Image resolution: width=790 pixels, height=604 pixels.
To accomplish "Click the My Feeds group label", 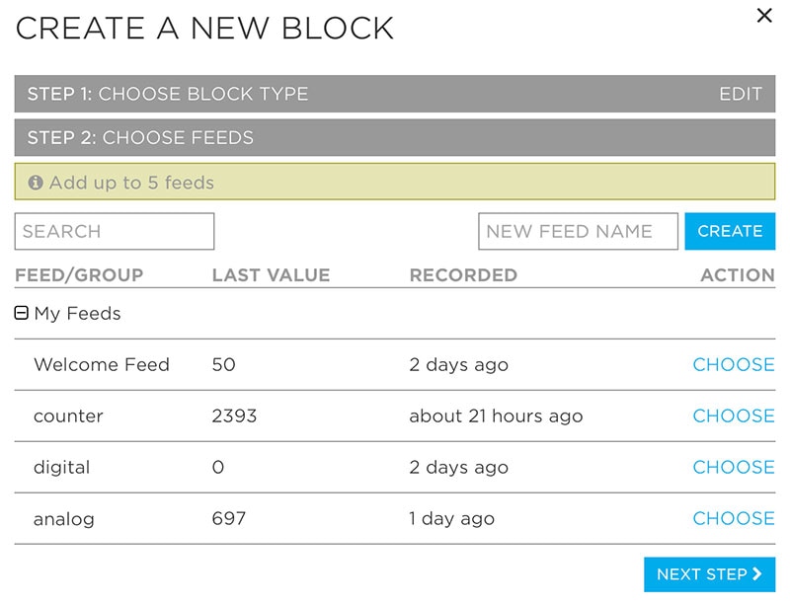I will (x=77, y=314).
